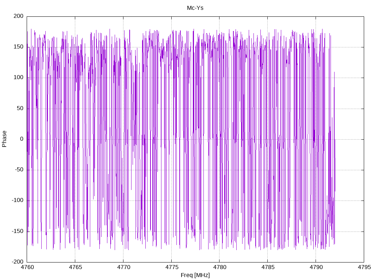Screen dimensions: 374x280
Task: Click the 4765 x-axis tick label
Action: tap(75, 267)
